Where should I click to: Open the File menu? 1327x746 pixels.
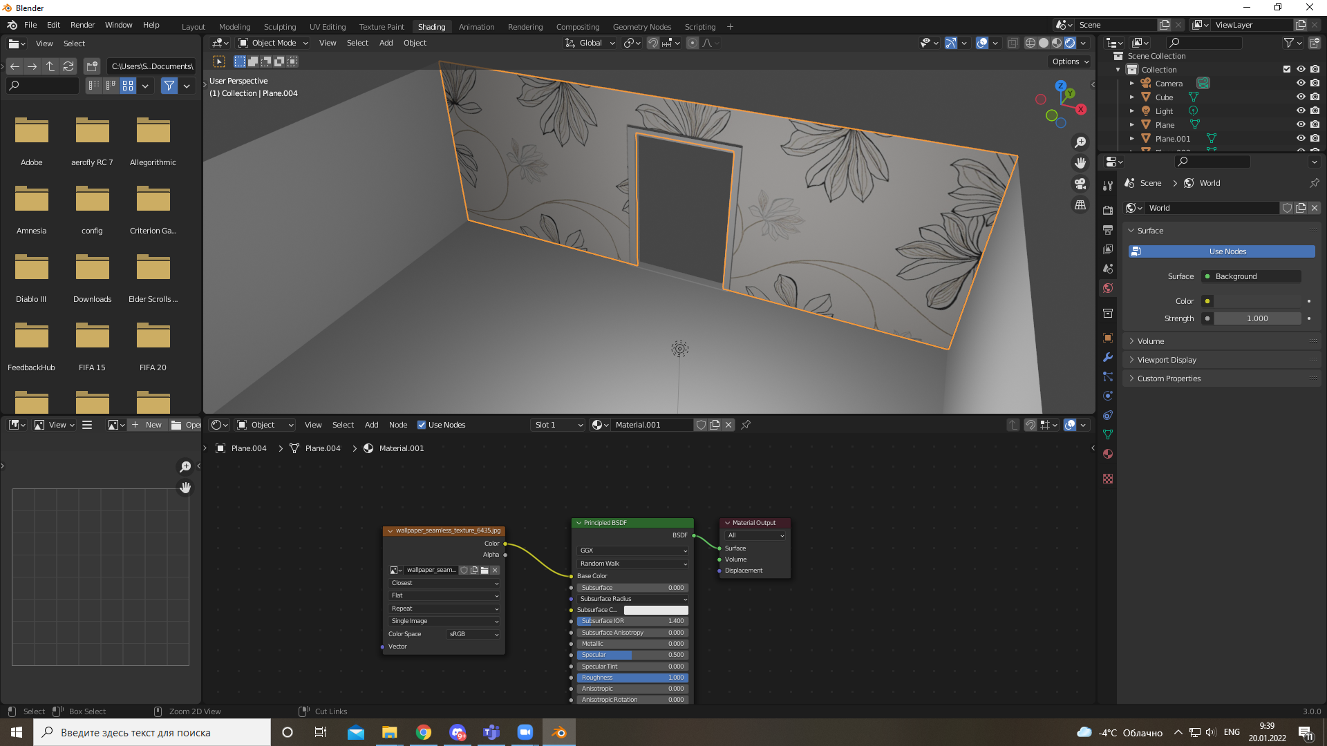click(x=30, y=25)
